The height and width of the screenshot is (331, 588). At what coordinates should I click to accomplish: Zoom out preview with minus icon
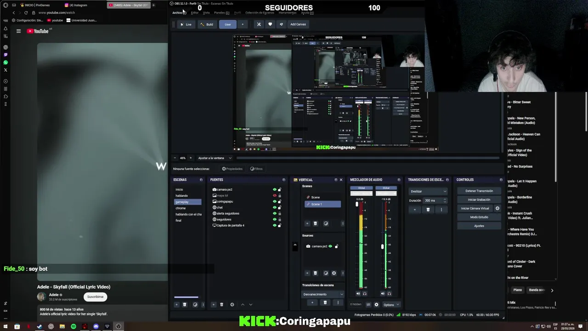[x=175, y=158]
